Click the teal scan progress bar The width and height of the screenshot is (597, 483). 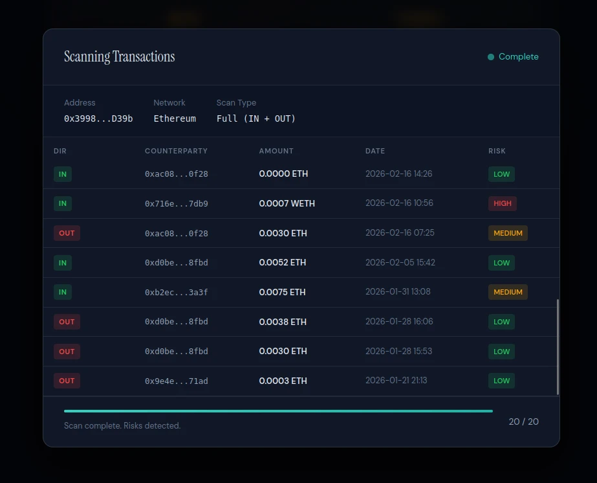coord(278,410)
